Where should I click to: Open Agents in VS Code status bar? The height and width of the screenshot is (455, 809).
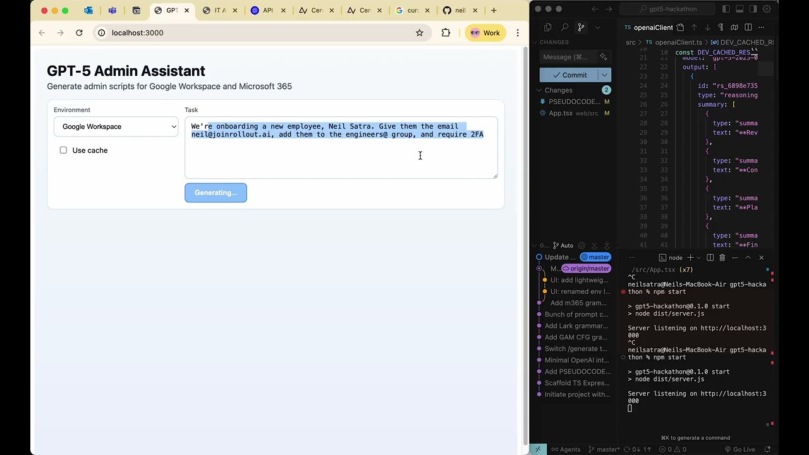tap(565, 449)
